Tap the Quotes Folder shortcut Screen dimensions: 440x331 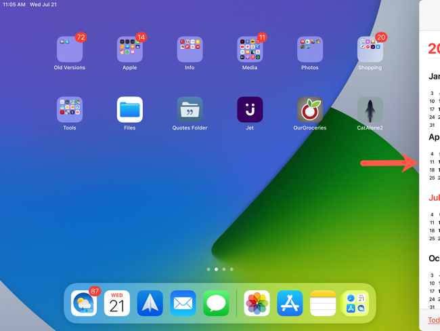[x=190, y=110]
